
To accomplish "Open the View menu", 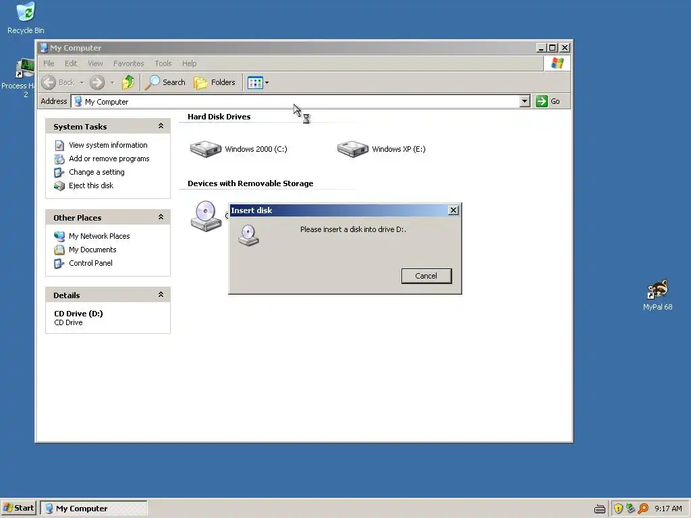I will tap(95, 63).
